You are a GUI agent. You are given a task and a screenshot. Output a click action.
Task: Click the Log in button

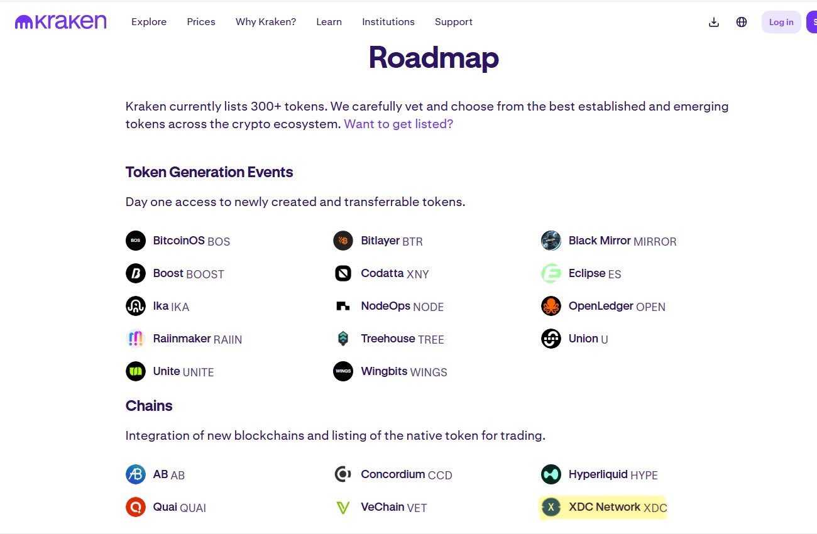pos(781,22)
